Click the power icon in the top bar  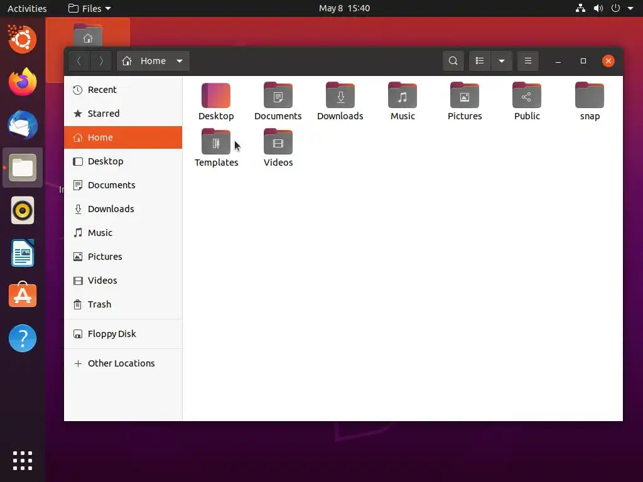pyautogui.click(x=615, y=8)
